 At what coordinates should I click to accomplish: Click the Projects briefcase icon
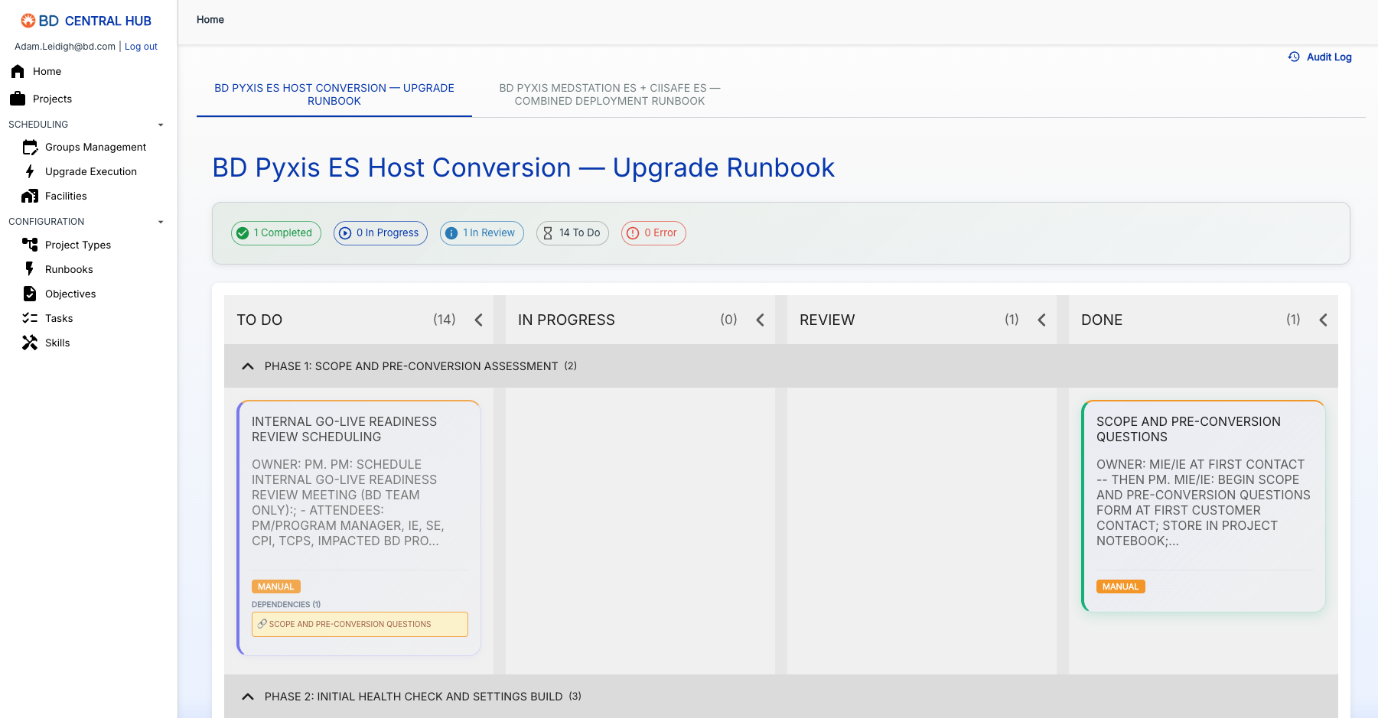pos(18,99)
